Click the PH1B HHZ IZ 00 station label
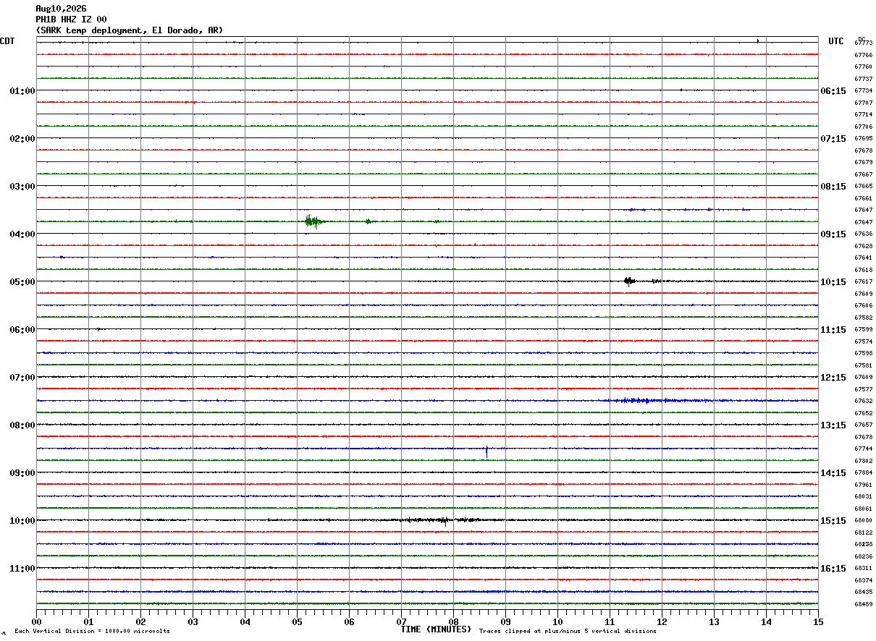 click(x=71, y=20)
